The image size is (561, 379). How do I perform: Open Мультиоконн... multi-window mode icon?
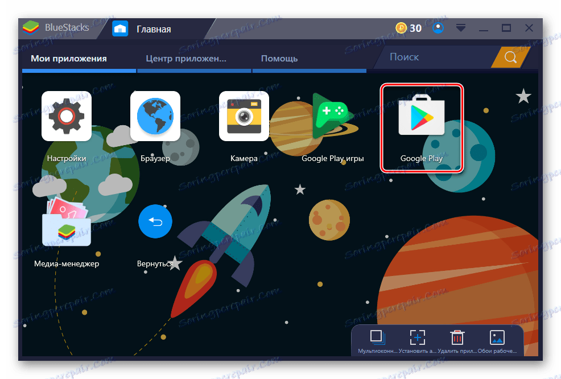click(377, 337)
